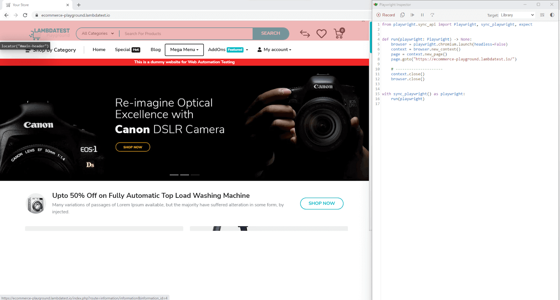Expand the AddOns Featured dropdown
Screen dimensions: 560x300
click(228, 50)
